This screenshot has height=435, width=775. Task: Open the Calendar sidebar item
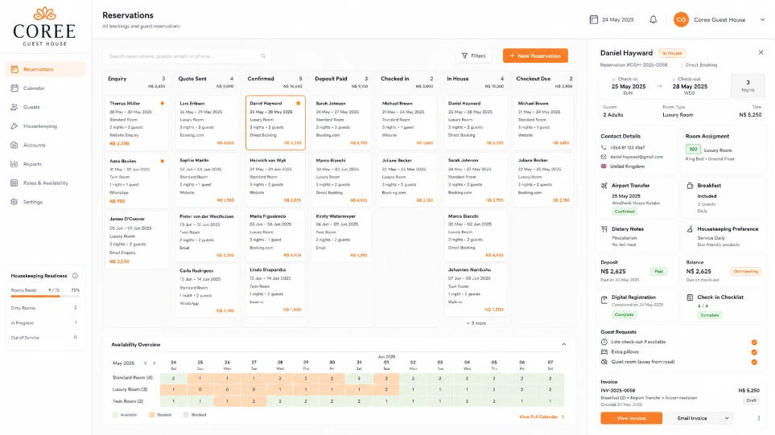tap(46, 88)
